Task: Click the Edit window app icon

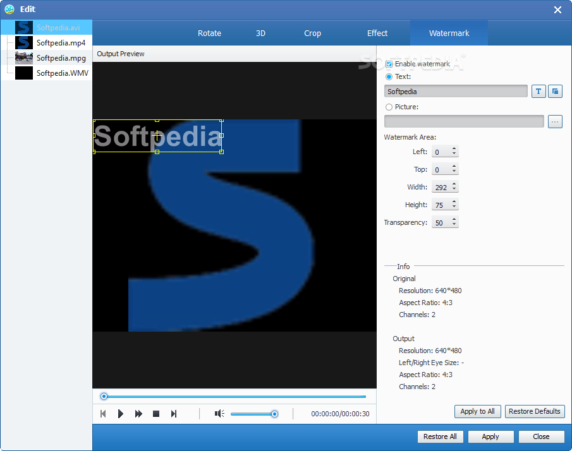Action: [9, 9]
